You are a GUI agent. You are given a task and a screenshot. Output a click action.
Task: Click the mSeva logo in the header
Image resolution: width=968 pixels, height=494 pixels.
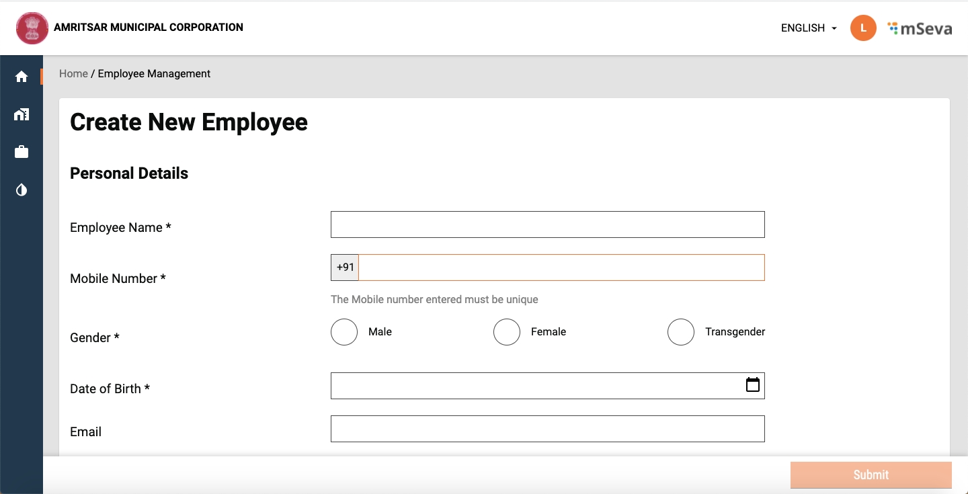click(x=920, y=28)
